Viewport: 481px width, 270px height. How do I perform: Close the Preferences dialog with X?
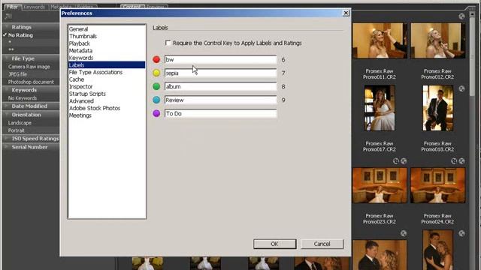346,13
